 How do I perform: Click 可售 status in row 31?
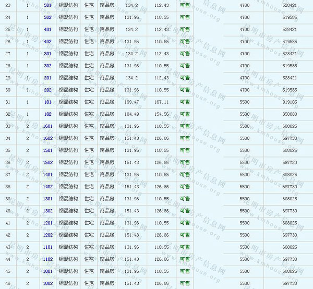[x=185, y=102]
